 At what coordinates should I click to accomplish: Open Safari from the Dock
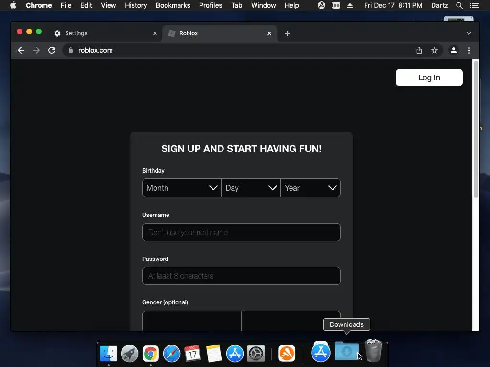(172, 354)
